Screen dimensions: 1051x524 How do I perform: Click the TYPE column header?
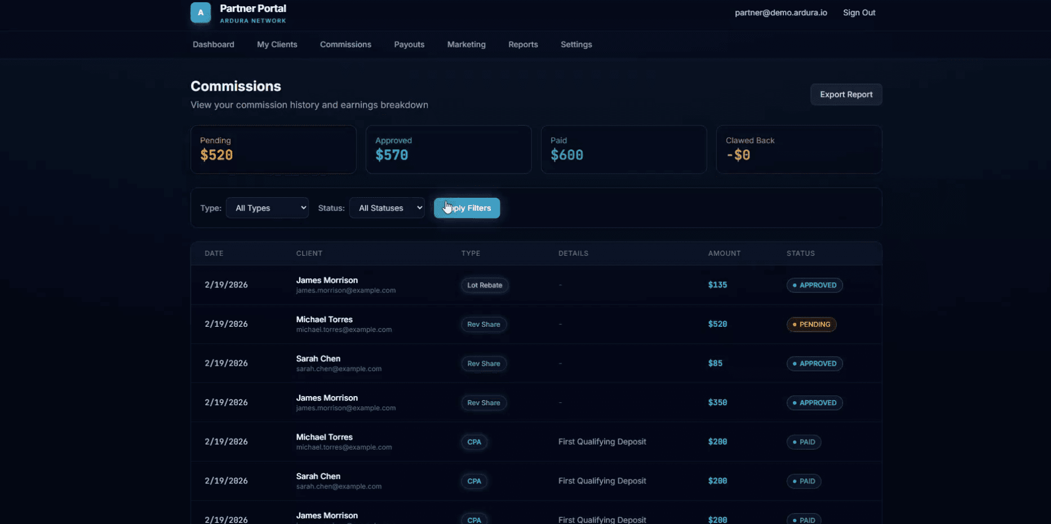click(x=471, y=254)
